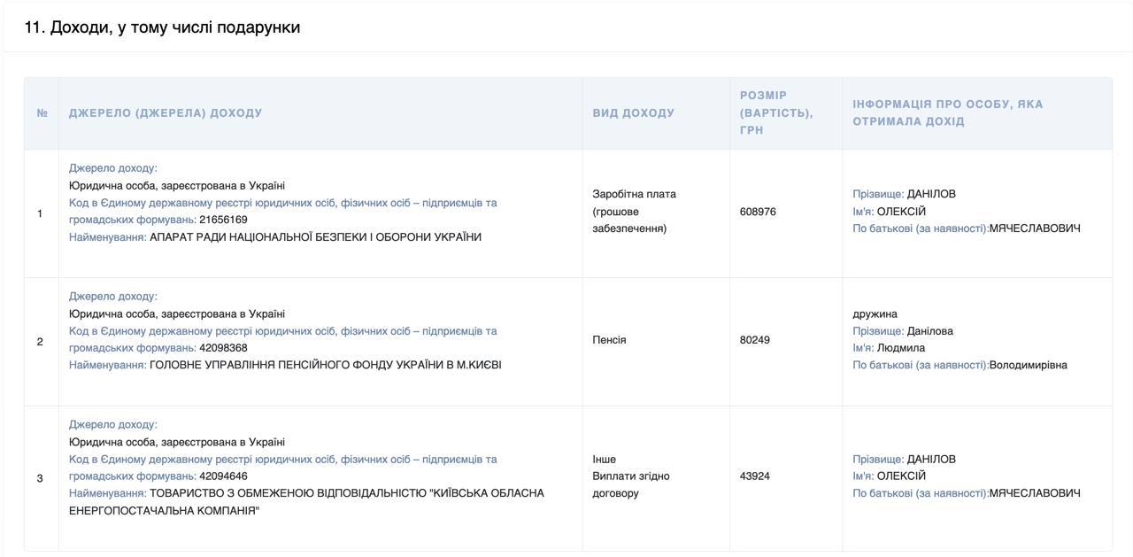Viewport: 1133px width, 557px height.
Task: Select the amount 43924
Action: point(754,476)
